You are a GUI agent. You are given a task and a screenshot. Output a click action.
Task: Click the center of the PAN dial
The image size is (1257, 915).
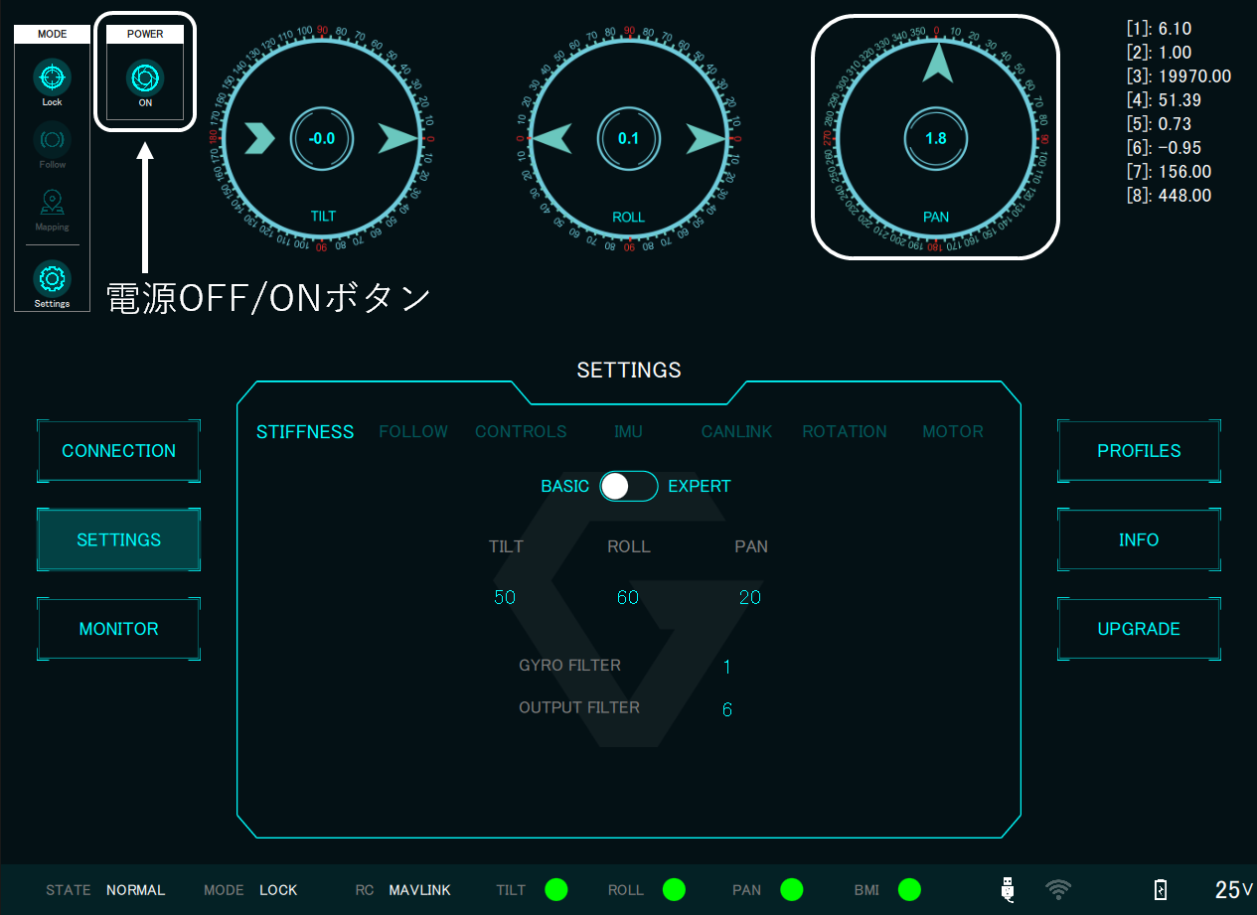click(x=935, y=139)
